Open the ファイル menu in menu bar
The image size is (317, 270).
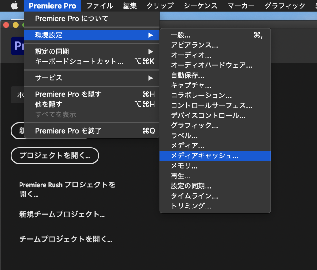(x=99, y=6)
